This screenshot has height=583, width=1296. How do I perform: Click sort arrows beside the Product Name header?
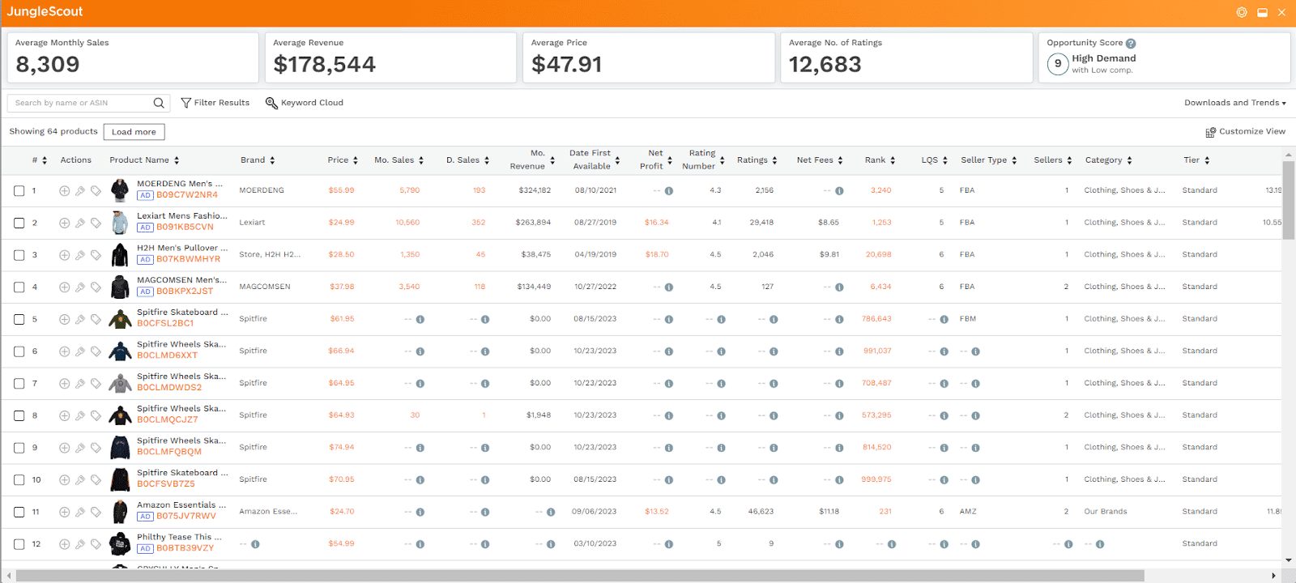pyautogui.click(x=177, y=160)
